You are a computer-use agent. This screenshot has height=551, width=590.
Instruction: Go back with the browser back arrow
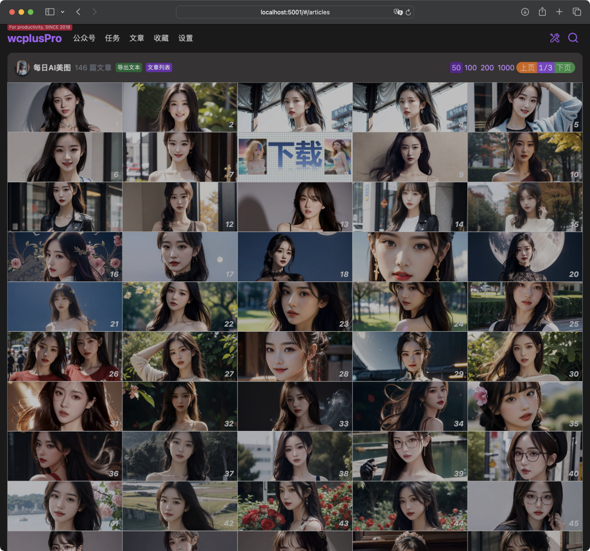coord(78,12)
